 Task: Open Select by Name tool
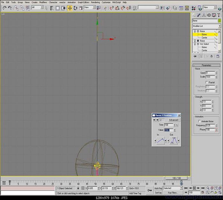tap(52, 8)
